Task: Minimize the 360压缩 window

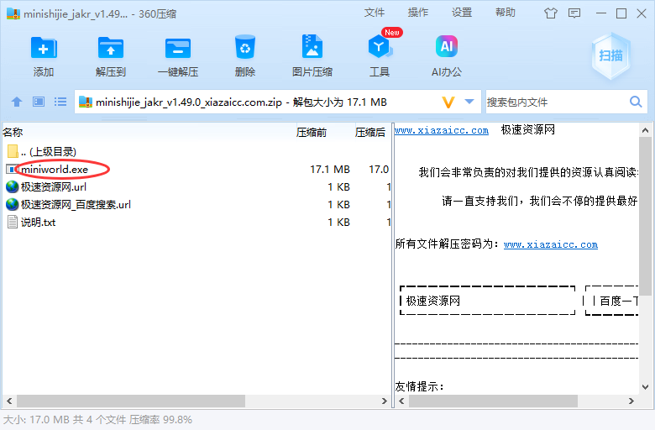Action: pos(601,13)
